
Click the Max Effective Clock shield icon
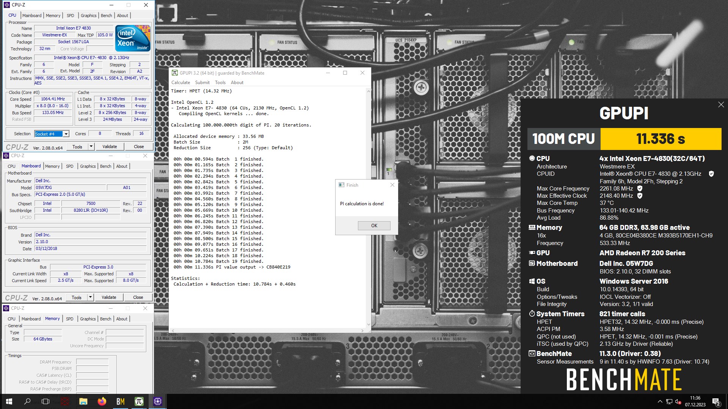click(640, 196)
